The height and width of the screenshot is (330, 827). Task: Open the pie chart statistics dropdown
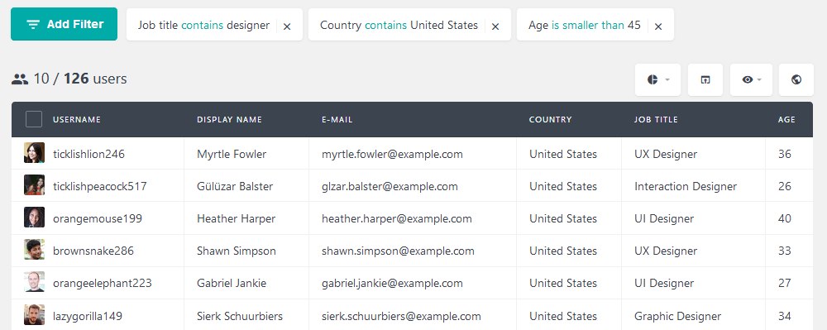[x=657, y=79]
